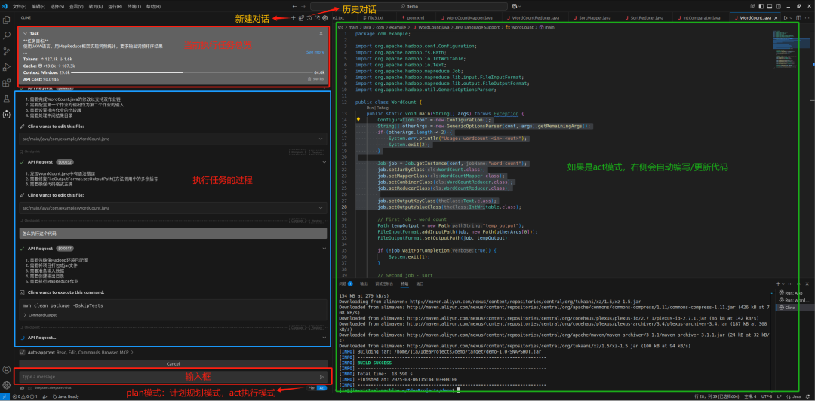
Task: Open remote window indicator in status bar
Action: pos(5,396)
